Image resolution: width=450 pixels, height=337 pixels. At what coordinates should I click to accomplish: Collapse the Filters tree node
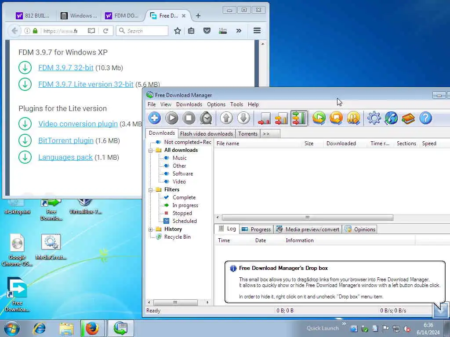tap(150, 190)
